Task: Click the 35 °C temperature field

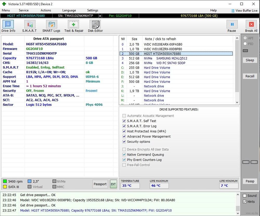Action: 130,186
